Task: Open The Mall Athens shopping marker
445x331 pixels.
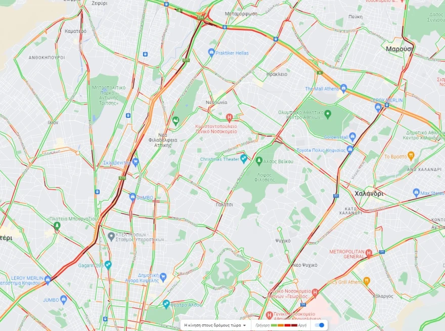Action: (x=343, y=88)
